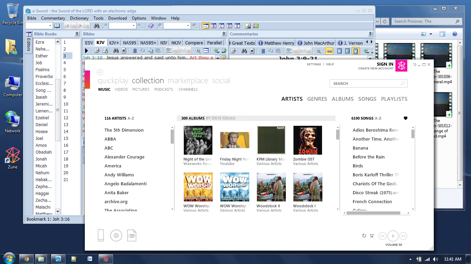
Task: Toggle repeat in Zune player controls
Action: coord(364,236)
